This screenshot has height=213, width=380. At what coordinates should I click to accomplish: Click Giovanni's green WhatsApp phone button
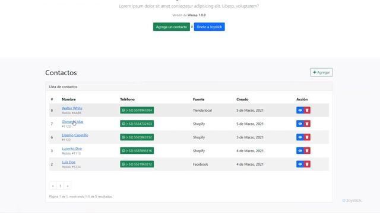[137, 124]
